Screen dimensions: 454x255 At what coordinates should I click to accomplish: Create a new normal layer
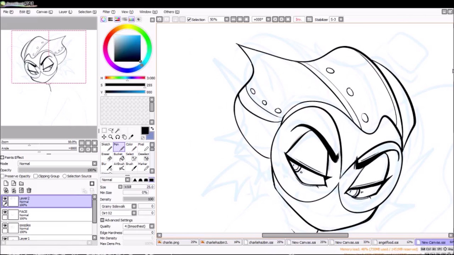[6, 183]
